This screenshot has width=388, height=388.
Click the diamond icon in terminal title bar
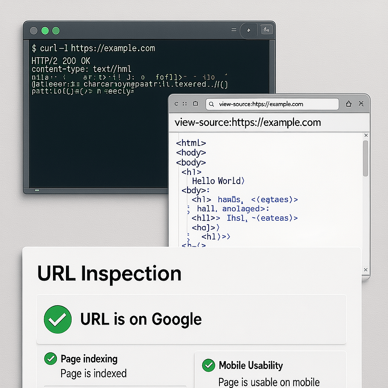click(x=249, y=30)
